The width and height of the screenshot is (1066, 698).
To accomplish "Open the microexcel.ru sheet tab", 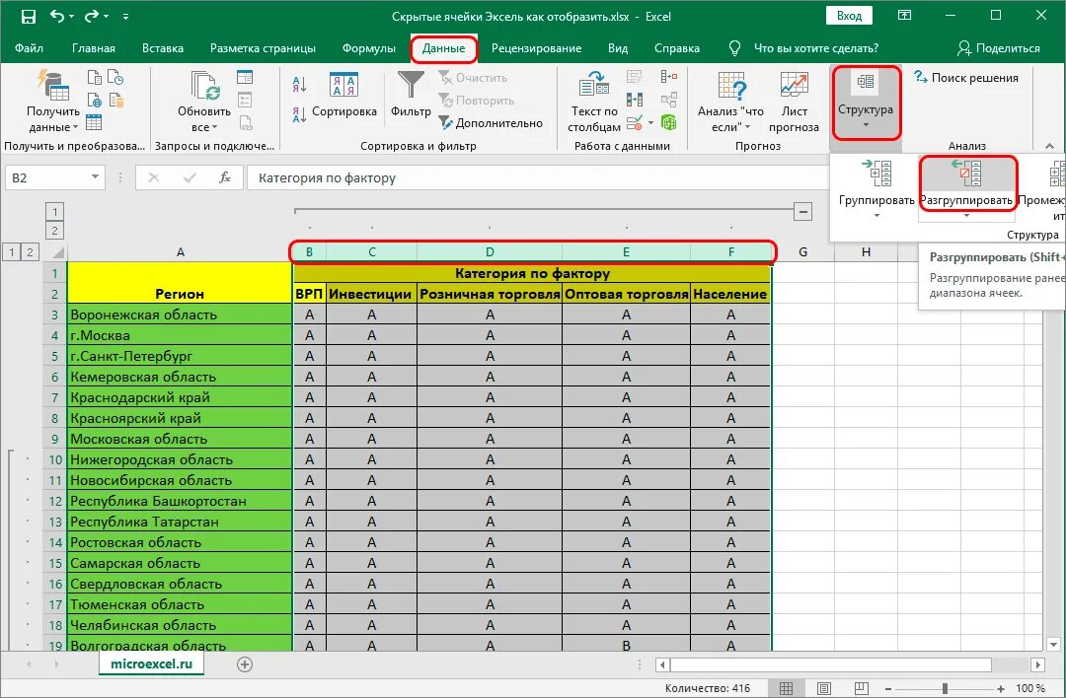I will 152,664.
